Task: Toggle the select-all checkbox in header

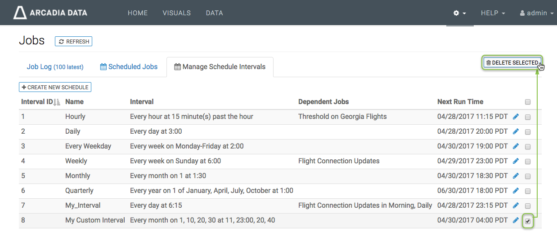Action: click(528, 102)
